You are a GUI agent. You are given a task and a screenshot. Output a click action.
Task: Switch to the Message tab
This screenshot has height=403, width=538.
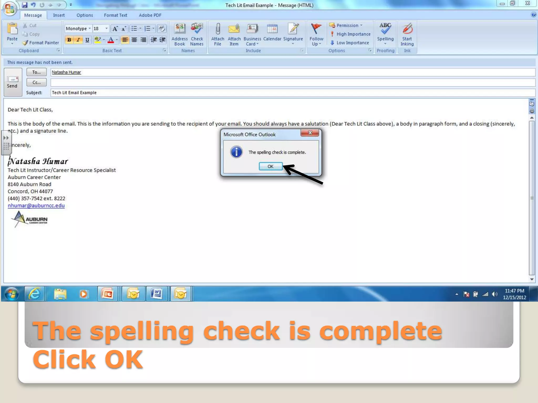(33, 15)
